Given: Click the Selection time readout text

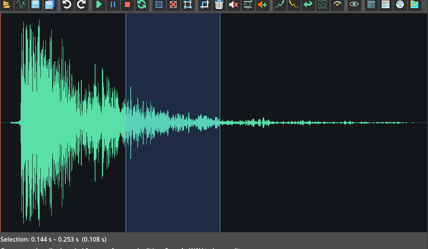Looking at the screenshot, I should pyautogui.click(x=54, y=239).
